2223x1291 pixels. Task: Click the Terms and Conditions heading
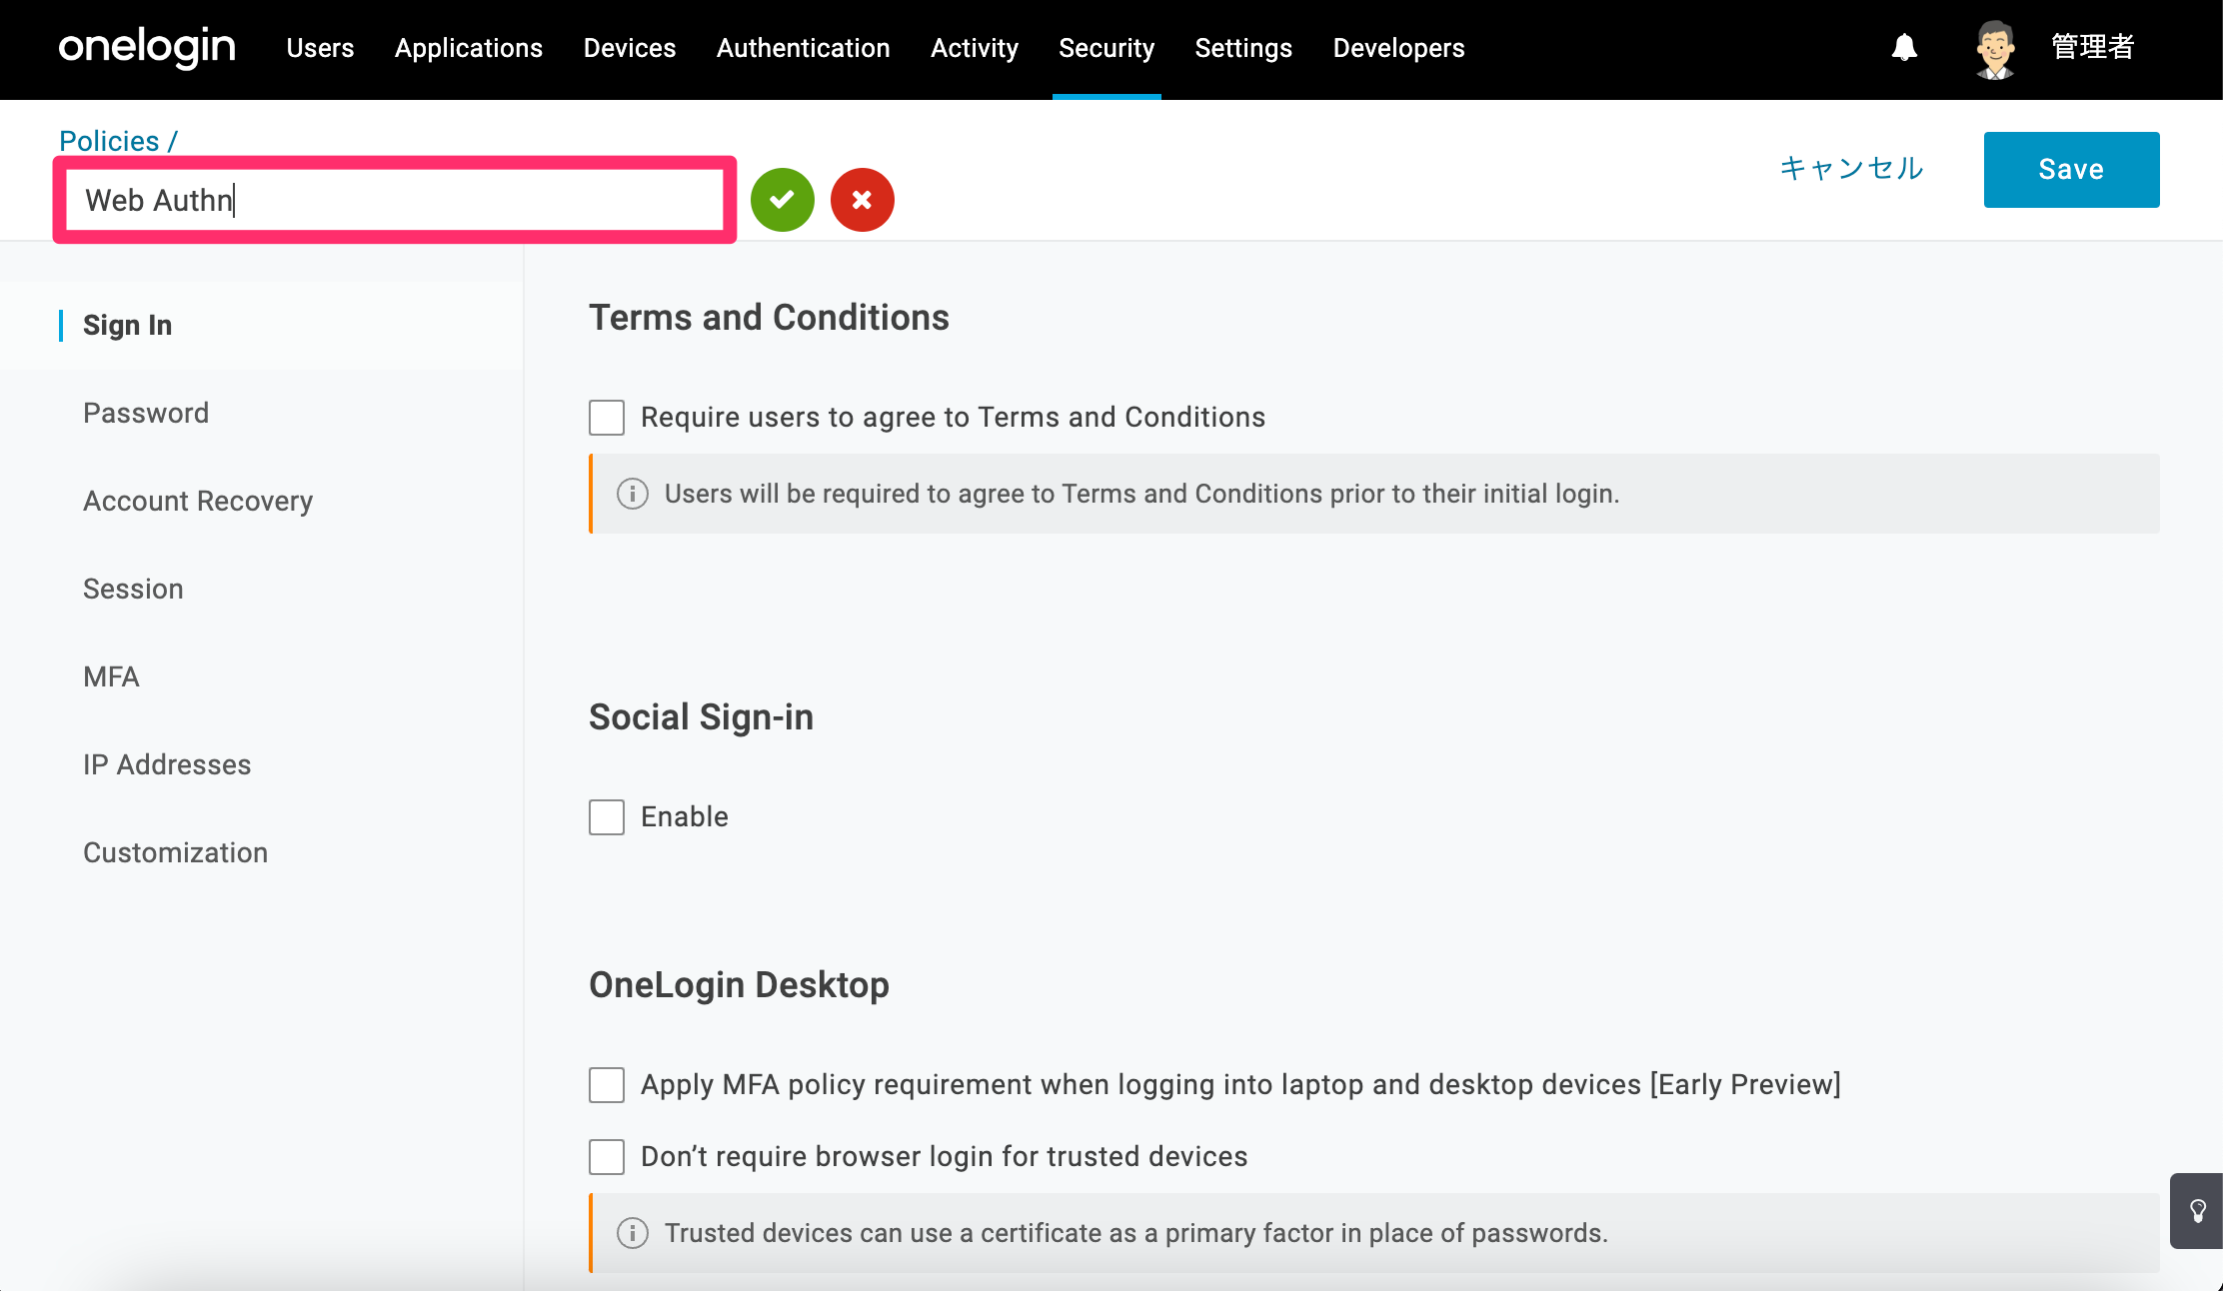769,317
